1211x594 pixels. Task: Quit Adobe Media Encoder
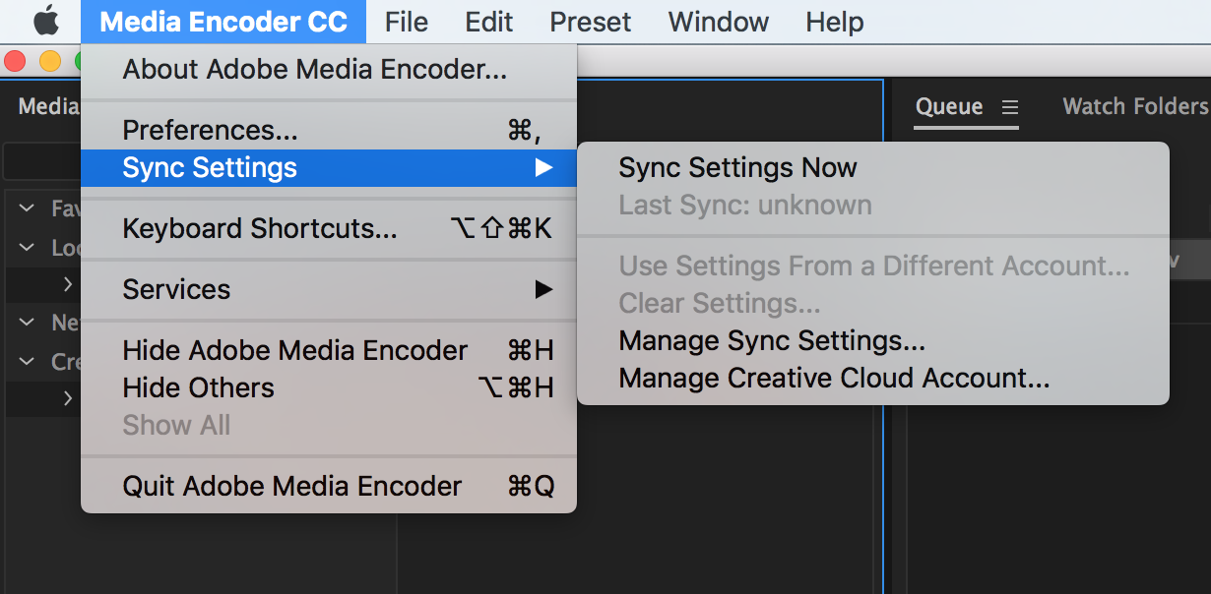click(x=291, y=486)
